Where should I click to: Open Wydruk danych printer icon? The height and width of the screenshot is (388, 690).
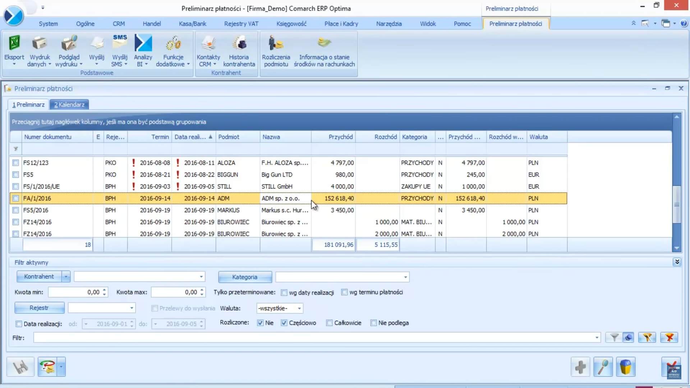point(40,43)
